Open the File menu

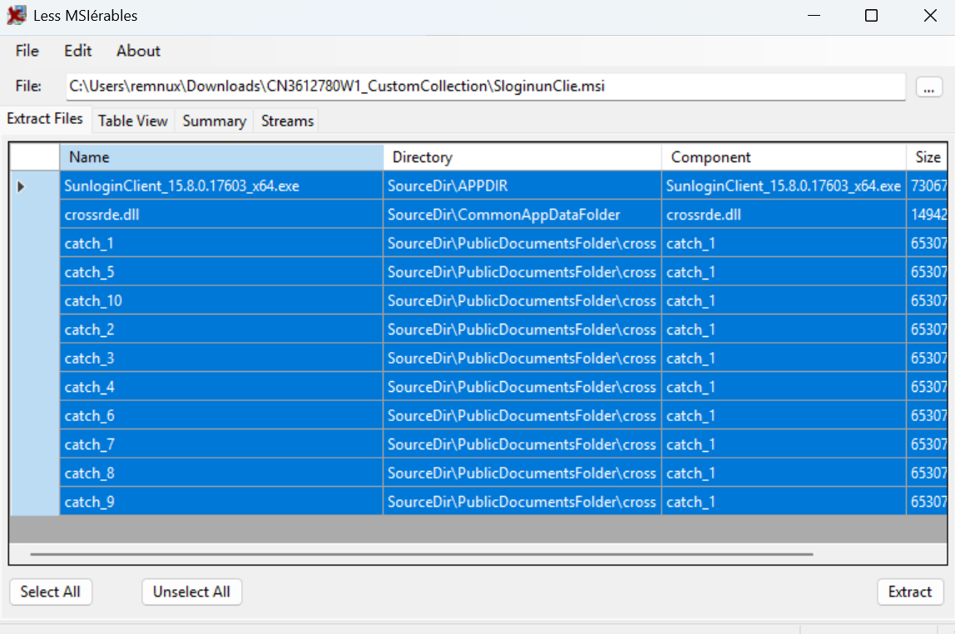[27, 51]
